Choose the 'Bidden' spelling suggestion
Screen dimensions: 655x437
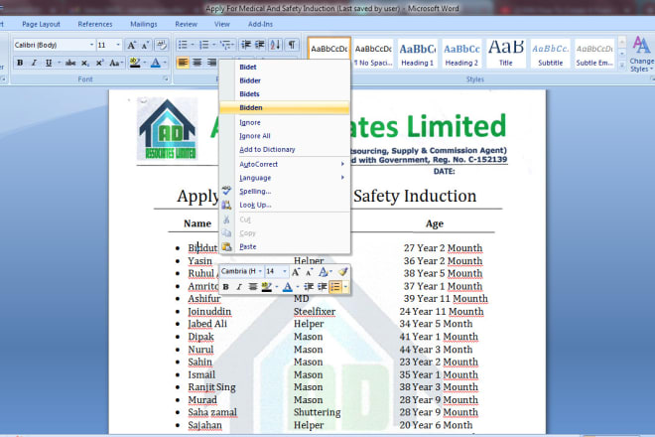pos(250,107)
